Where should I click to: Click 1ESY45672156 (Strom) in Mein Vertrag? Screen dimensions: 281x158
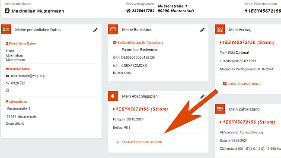click(x=249, y=42)
